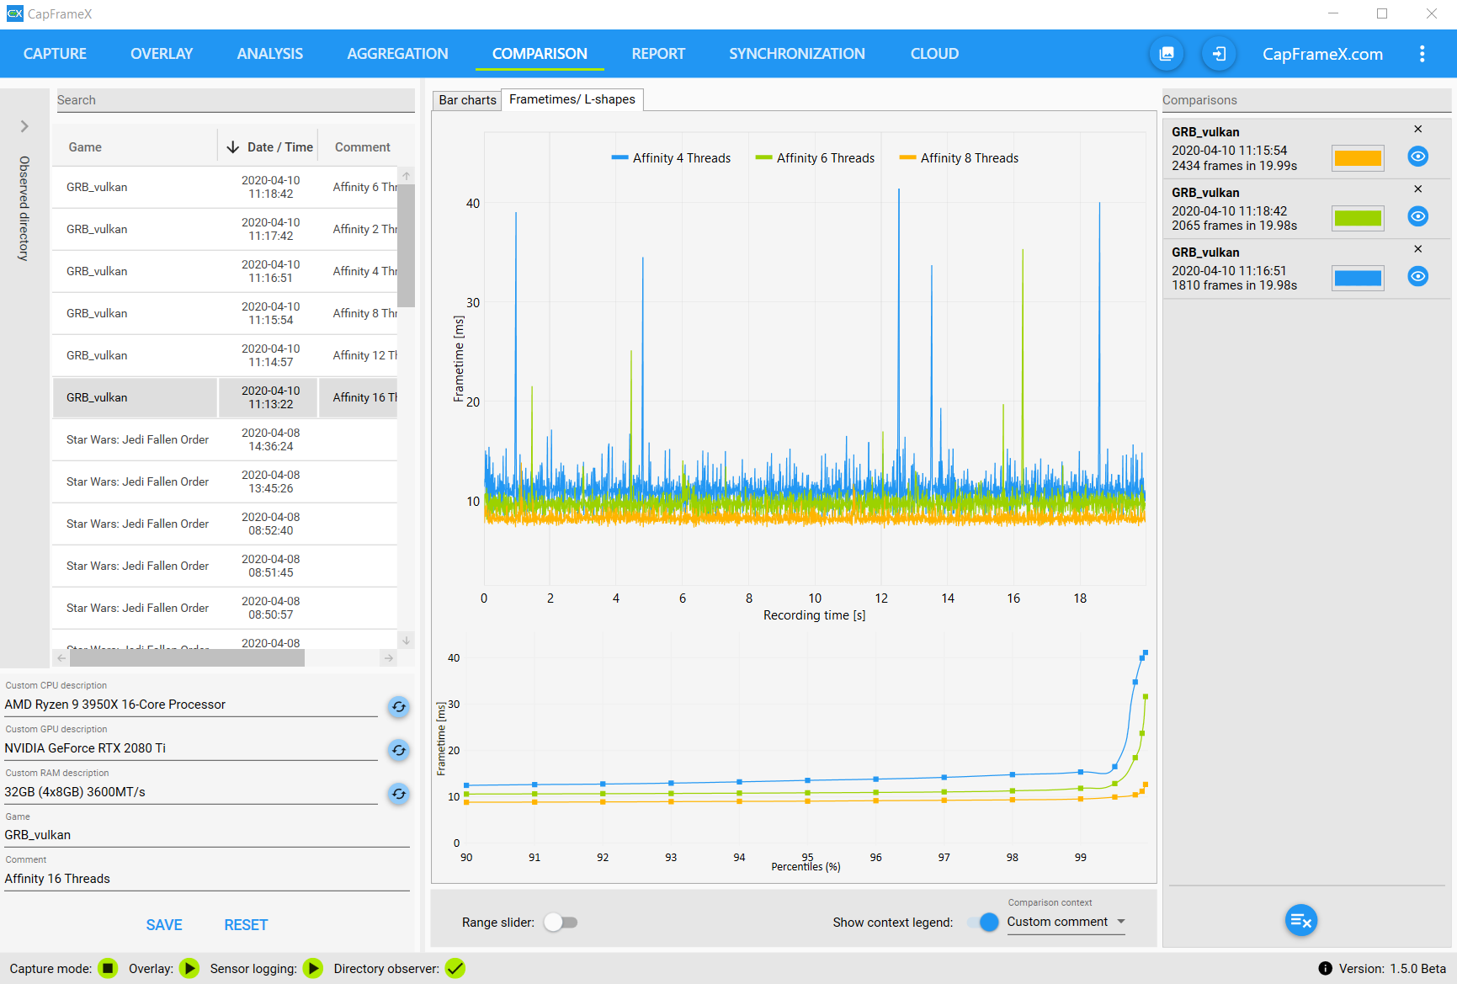Change the blue color swatch

point(1358,278)
